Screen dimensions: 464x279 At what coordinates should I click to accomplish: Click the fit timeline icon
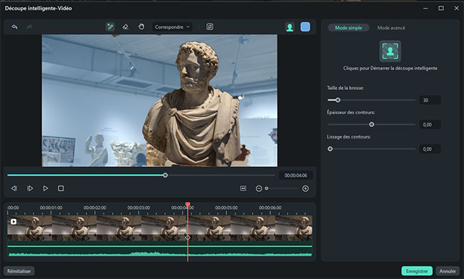(243, 188)
